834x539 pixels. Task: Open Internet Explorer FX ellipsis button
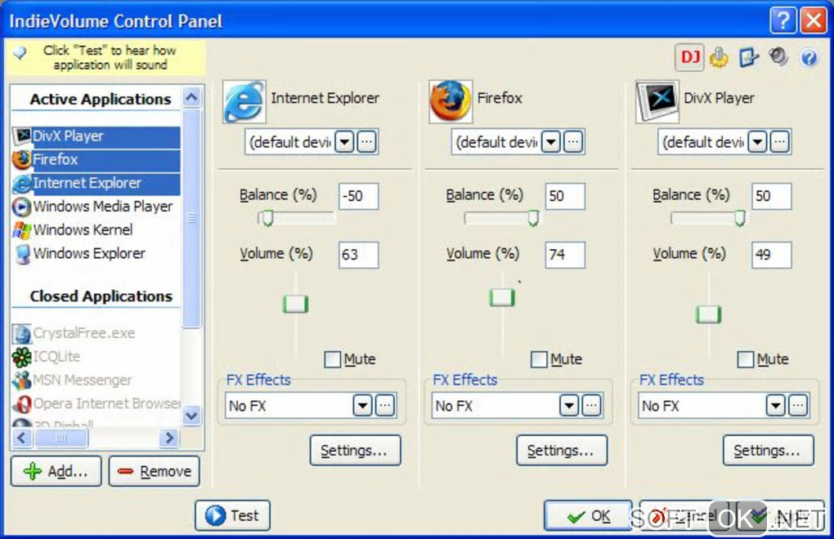[385, 406]
